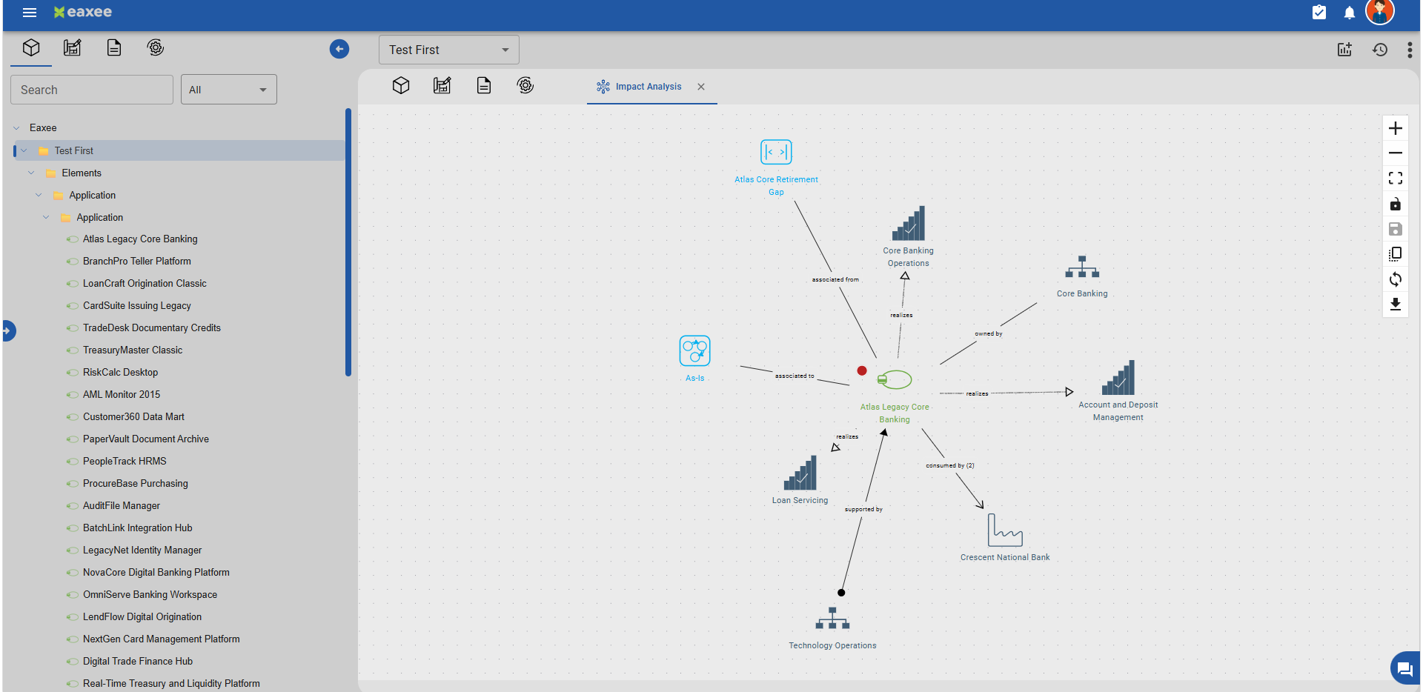Click the refresh diagram icon

pos(1396,279)
